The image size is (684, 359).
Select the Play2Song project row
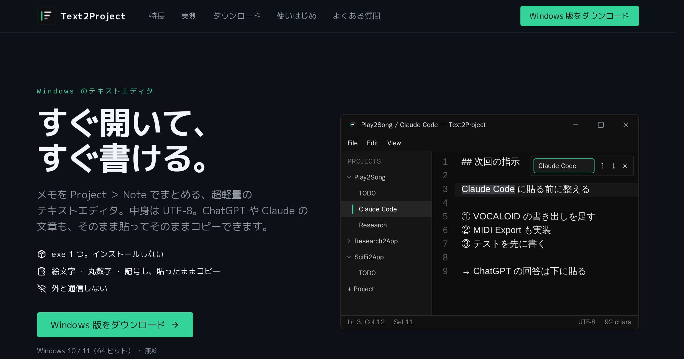click(x=386, y=177)
